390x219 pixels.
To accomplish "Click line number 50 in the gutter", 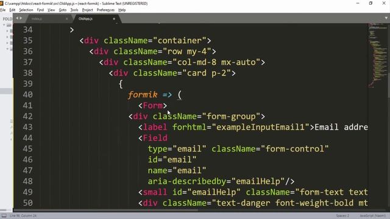I will [27, 203].
